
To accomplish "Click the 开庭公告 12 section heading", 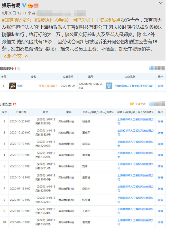I will click(8, 104).
